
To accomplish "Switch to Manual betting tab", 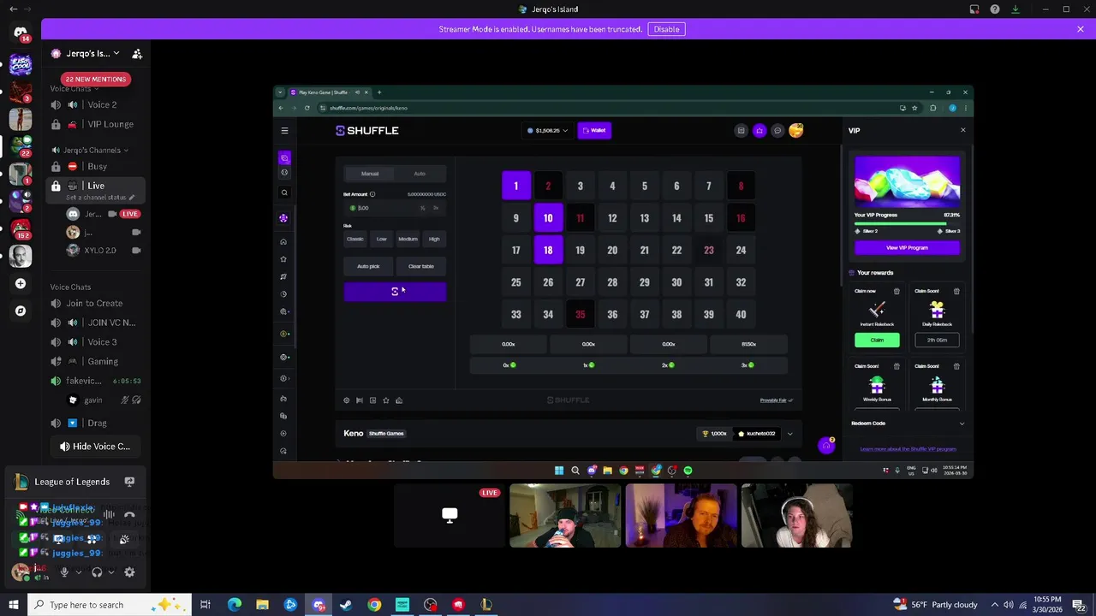I will pos(369,174).
